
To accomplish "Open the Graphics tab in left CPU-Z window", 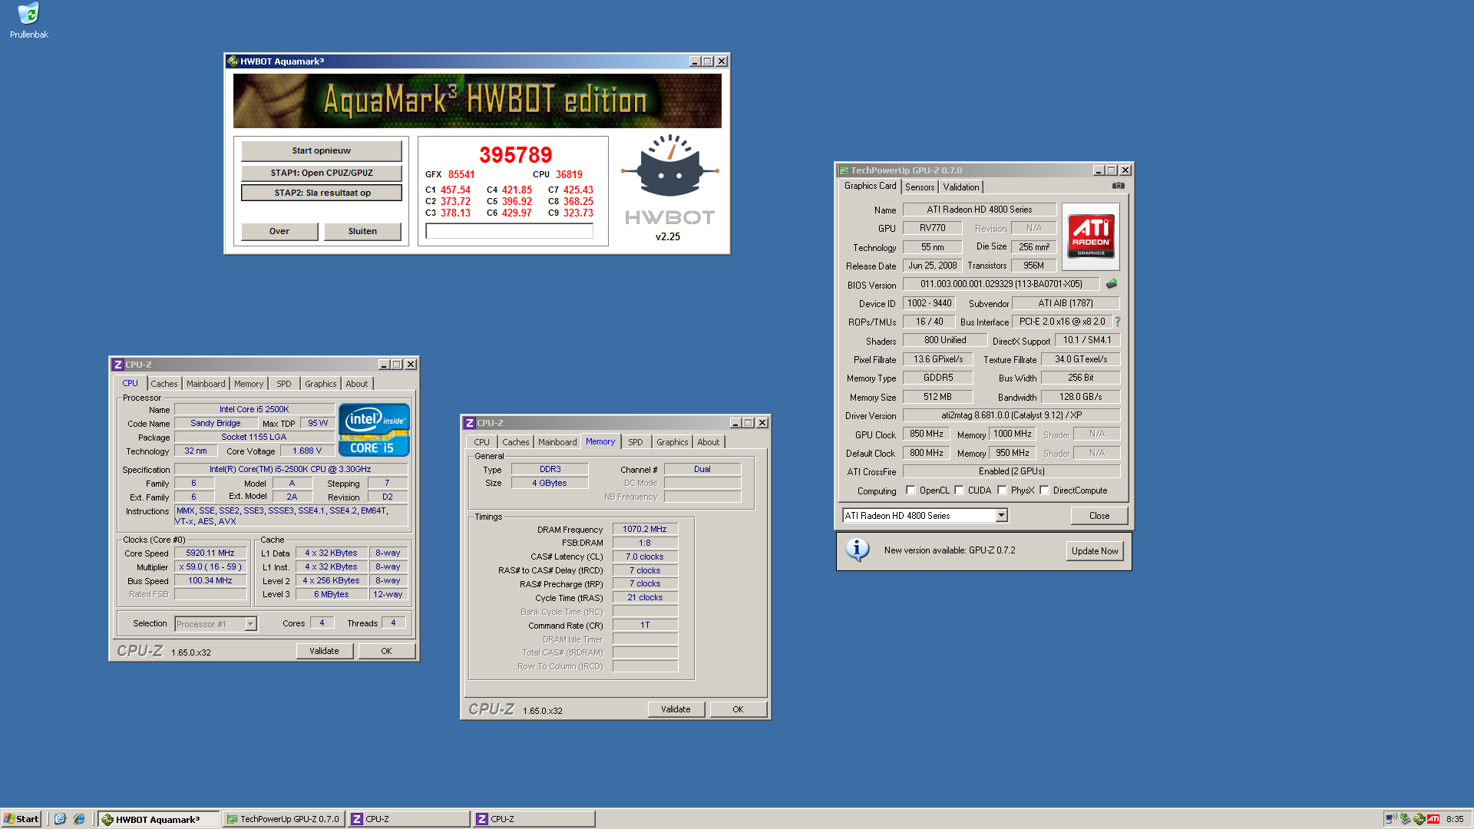I will [321, 384].
